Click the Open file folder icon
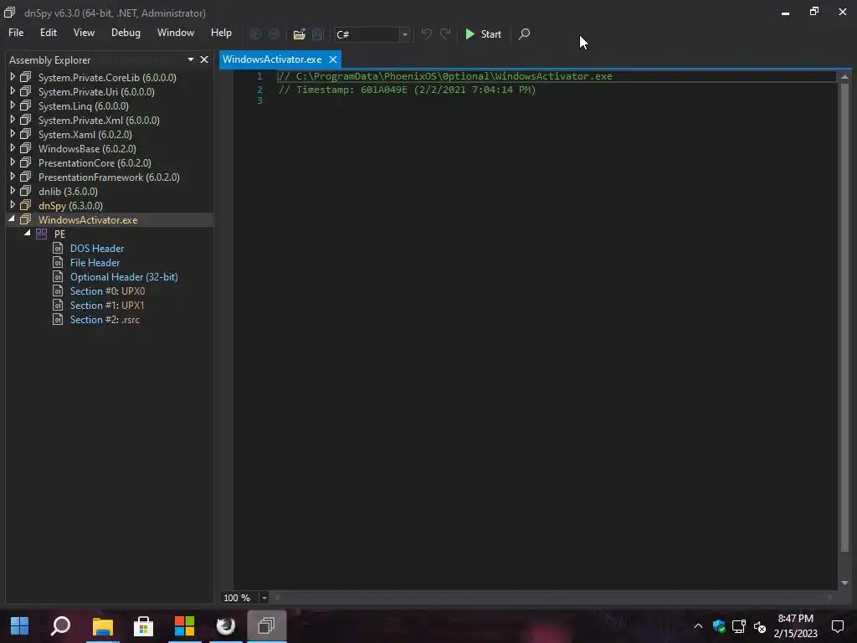 pyautogui.click(x=299, y=33)
